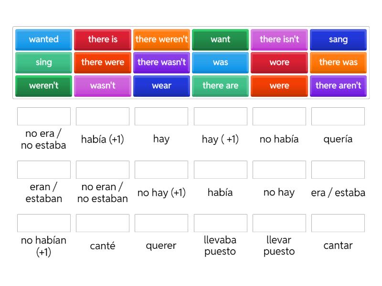Click the empty box above 'quería'
The image size is (382, 286).
click(x=338, y=116)
